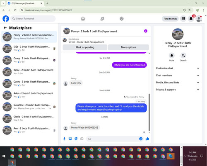Viewport: 207px width, 166px height.
Task: Open the $1,100 Marketplace listing link
Action: click(86, 42)
